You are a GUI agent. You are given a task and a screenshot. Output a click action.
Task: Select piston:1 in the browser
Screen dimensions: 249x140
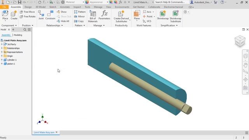tap(11, 64)
